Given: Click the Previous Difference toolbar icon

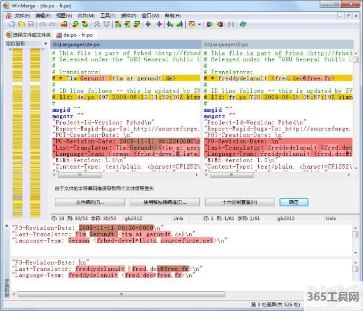Looking at the screenshot, I should pyautogui.click(x=84, y=24).
